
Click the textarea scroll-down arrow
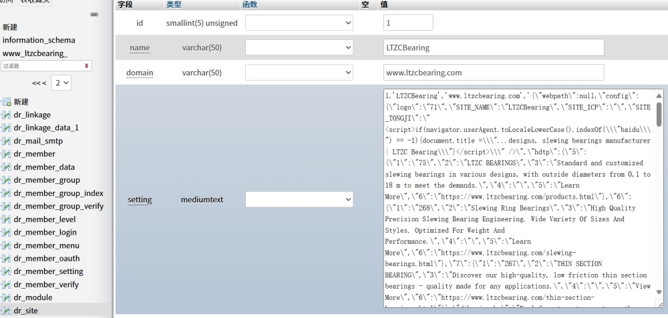[x=659, y=292]
